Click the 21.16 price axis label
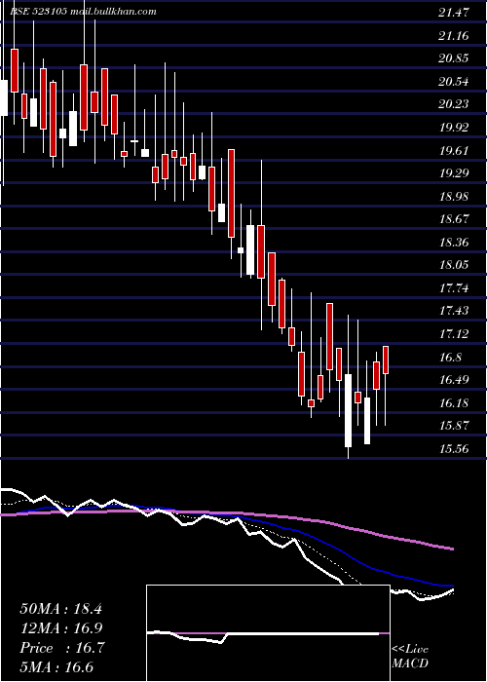Viewport: 487px width, 682px height. (x=454, y=36)
